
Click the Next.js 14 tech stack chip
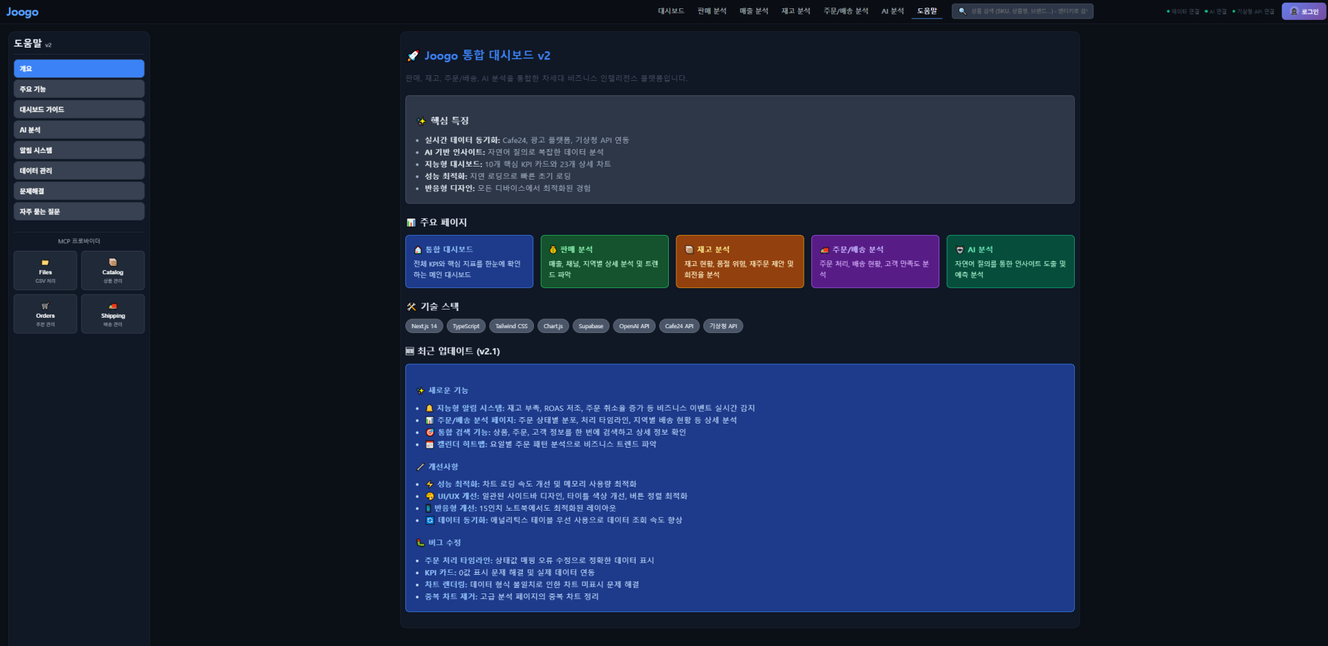click(x=424, y=326)
